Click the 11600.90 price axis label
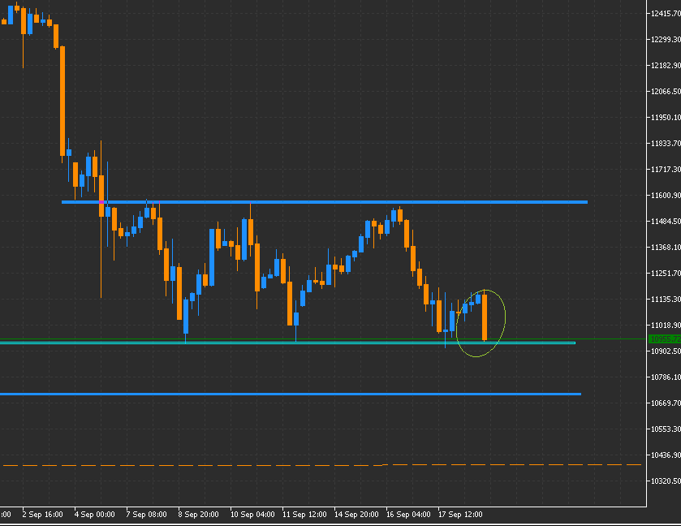This screenshot has width=681, height=526. pyautogui.click(x=666, y=196)
